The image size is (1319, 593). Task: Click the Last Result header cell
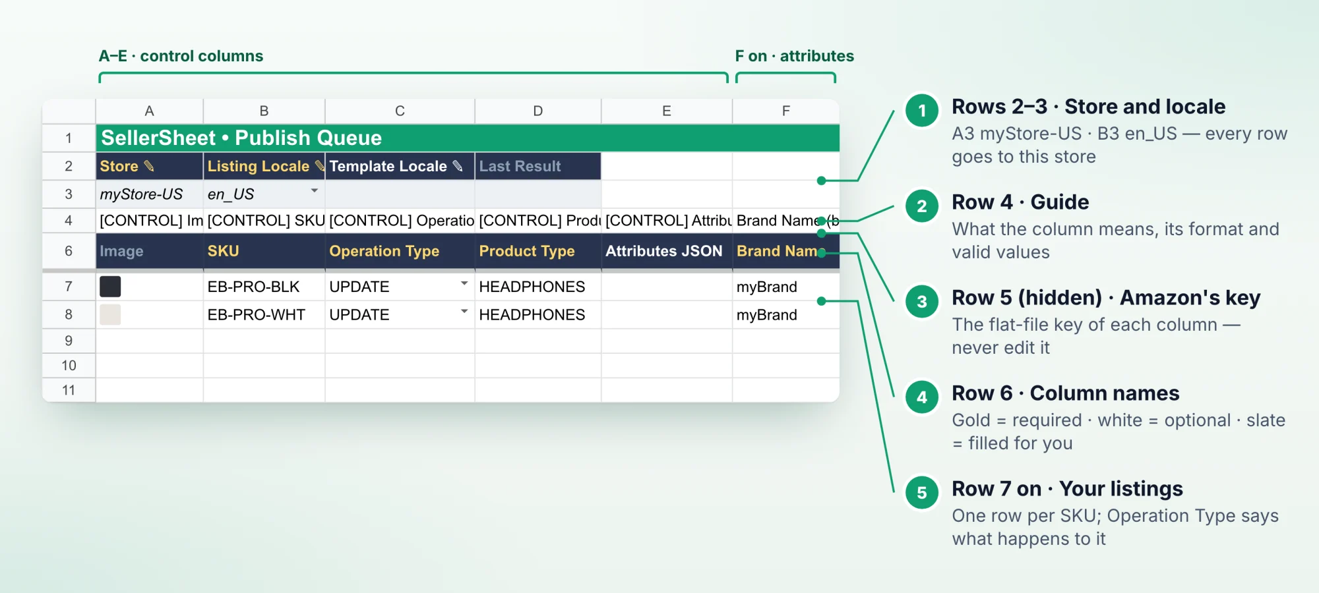pyautogui.click(x=538, y=166)
